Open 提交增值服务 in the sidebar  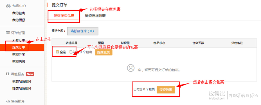click(22, 88)
